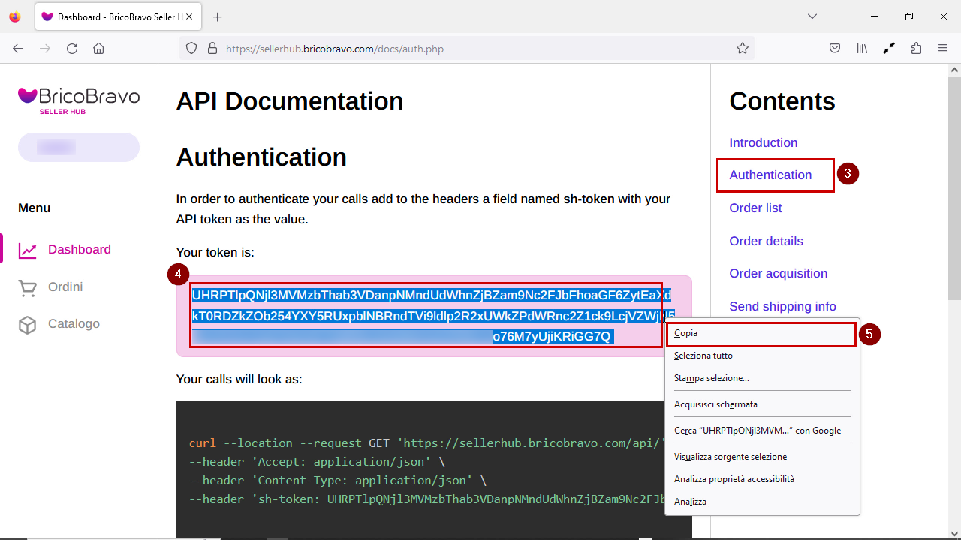This screenshot has width=961, height=540.
Task: Choose Analizza in the context menu
Action: tap(761, 502)
